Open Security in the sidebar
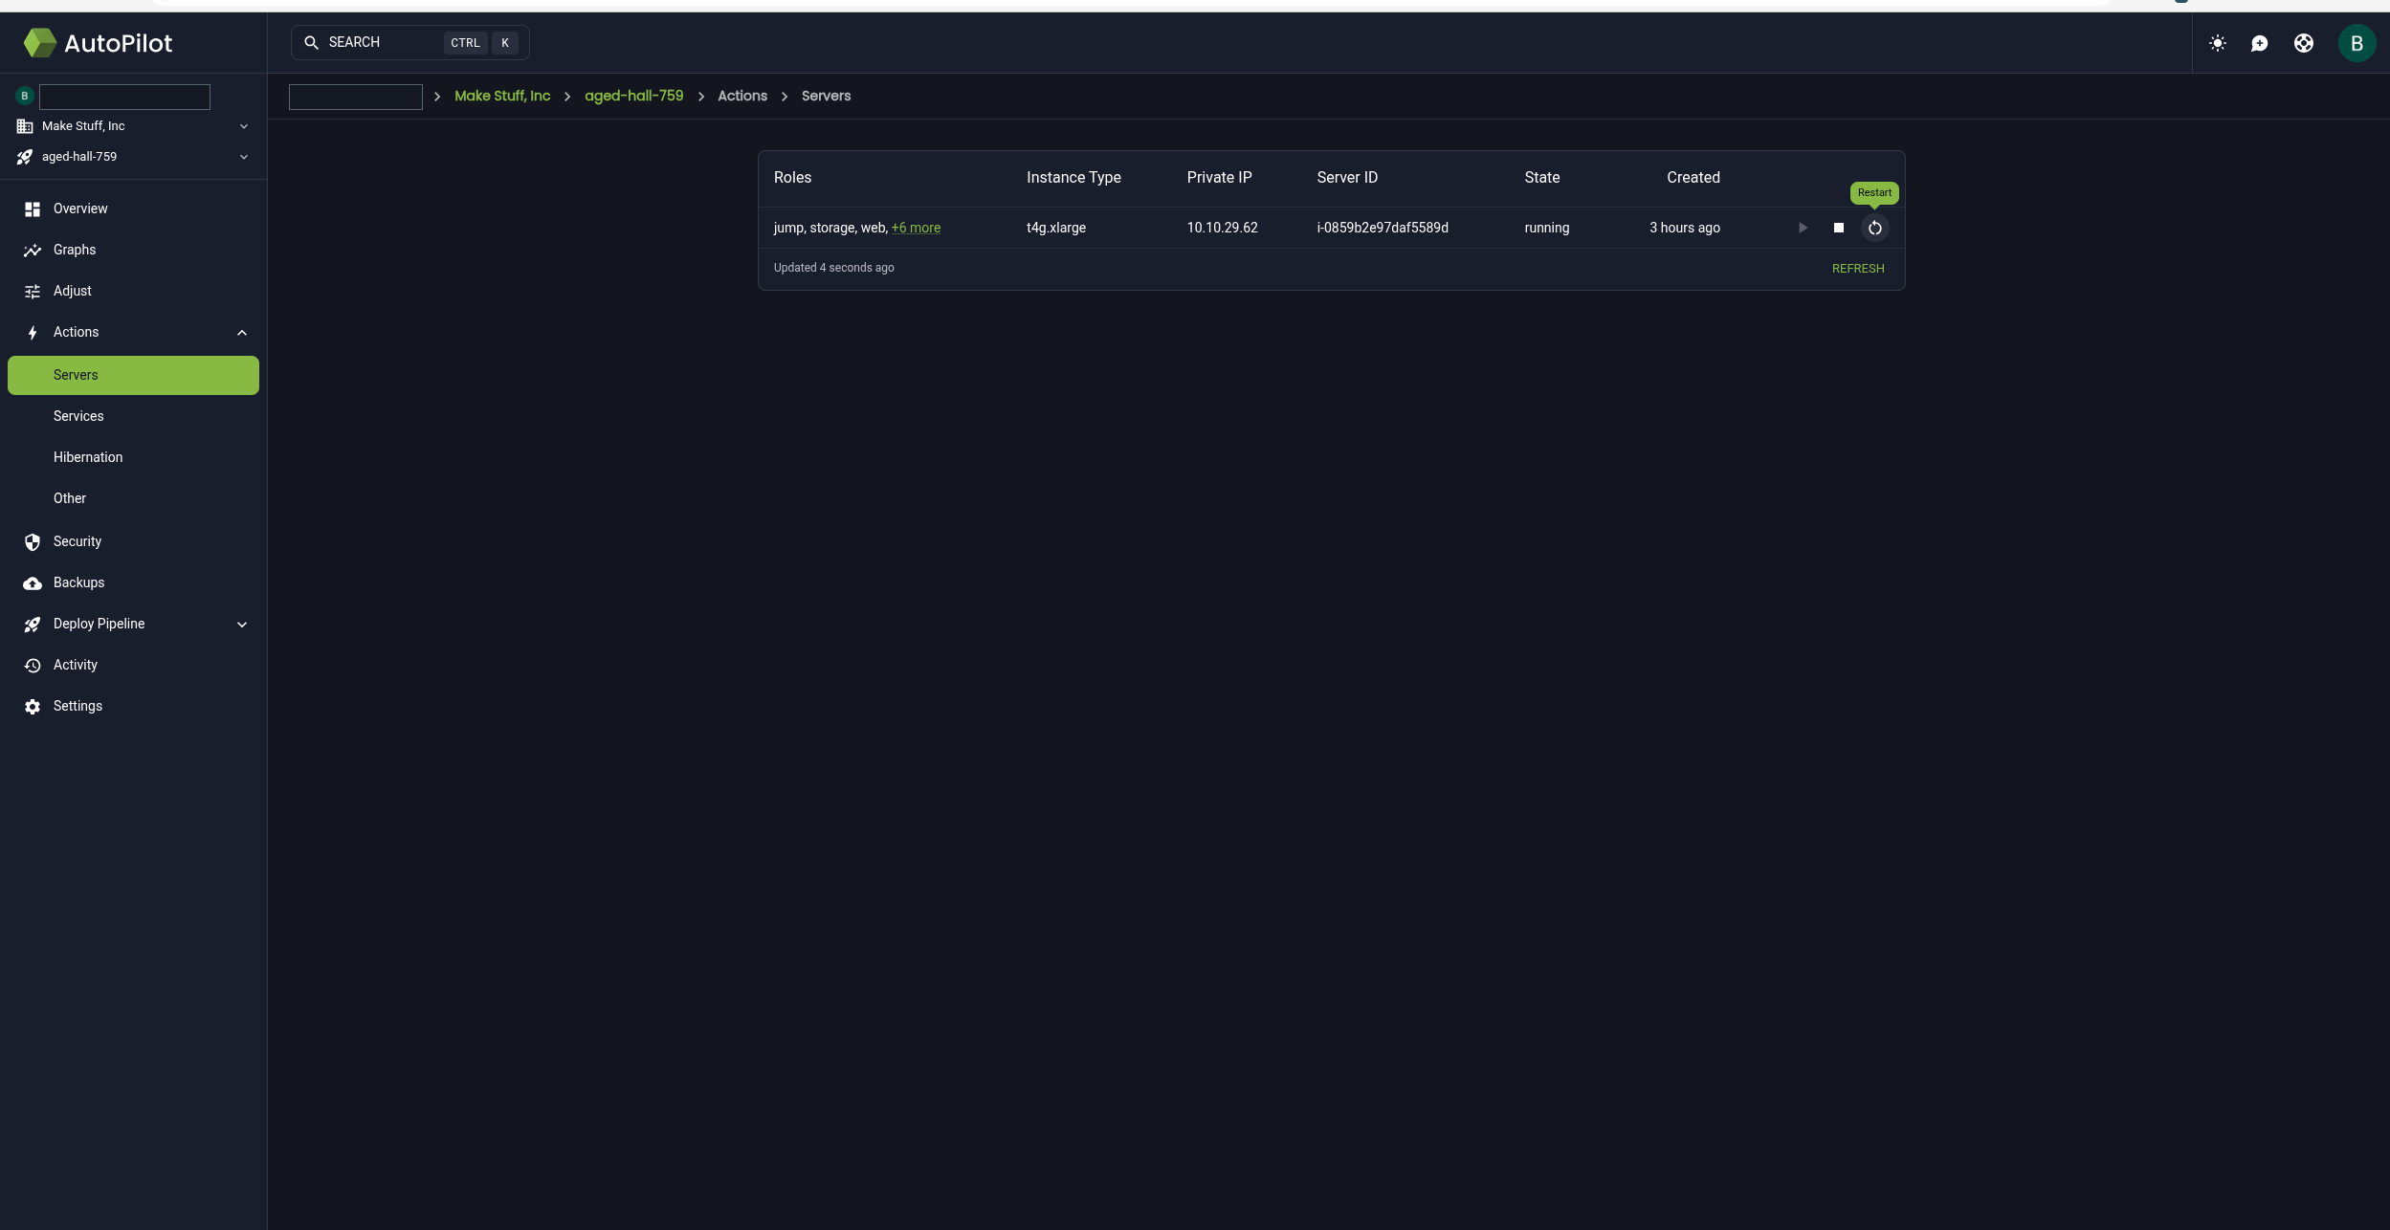 point(133,541)
